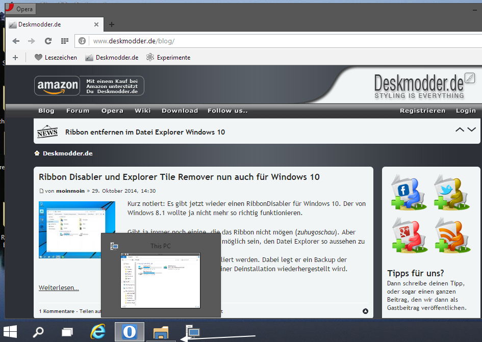Open author moinmoin's profile
482x342 pixels.
(70, 191)
